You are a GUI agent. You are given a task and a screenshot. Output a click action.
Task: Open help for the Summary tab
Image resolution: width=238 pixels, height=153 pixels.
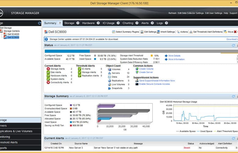[60, 23]
